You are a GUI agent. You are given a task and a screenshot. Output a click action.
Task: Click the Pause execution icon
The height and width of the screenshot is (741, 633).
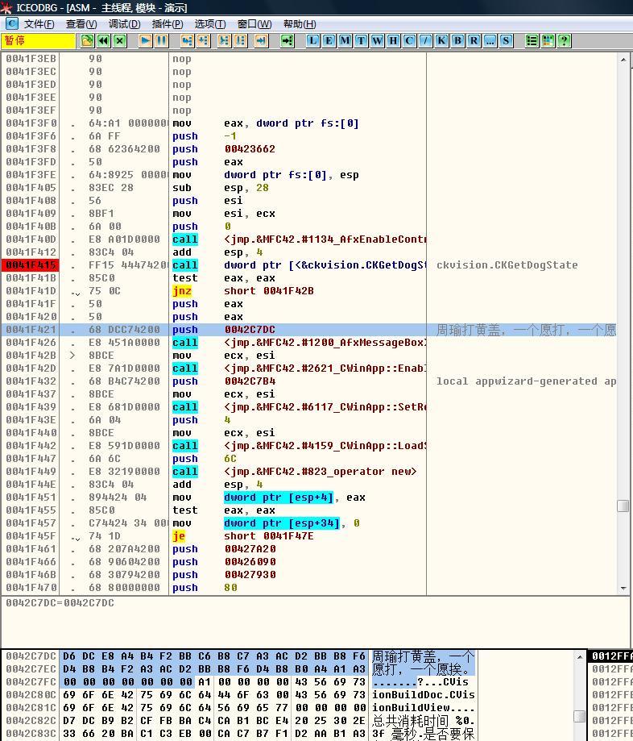click(161, 40)
